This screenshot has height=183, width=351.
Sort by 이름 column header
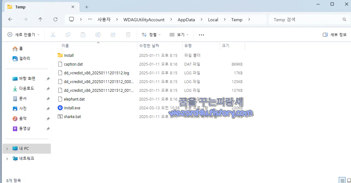(65, 46)
